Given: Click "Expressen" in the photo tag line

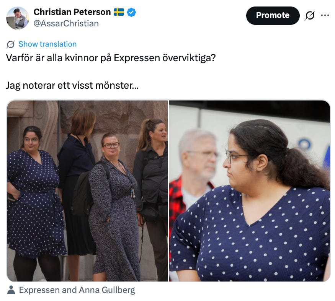Looking at the screenshot, I should 39,290.
